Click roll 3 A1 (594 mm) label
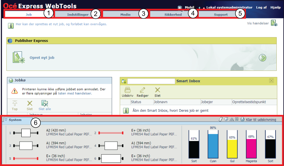The width and height of the screenshot is (284, 166). click(x=56, y=143)
